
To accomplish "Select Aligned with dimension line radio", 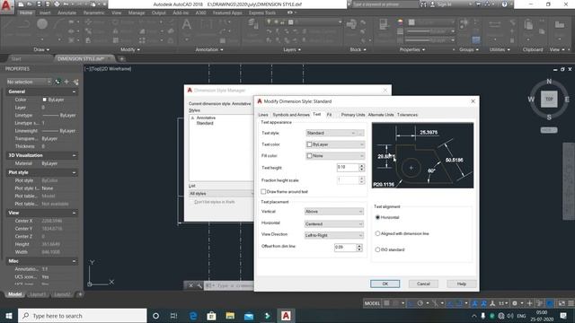I will (x=377, y=233).
